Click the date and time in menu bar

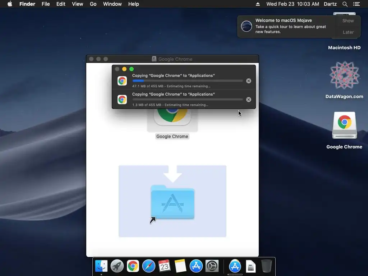[293, 4]
